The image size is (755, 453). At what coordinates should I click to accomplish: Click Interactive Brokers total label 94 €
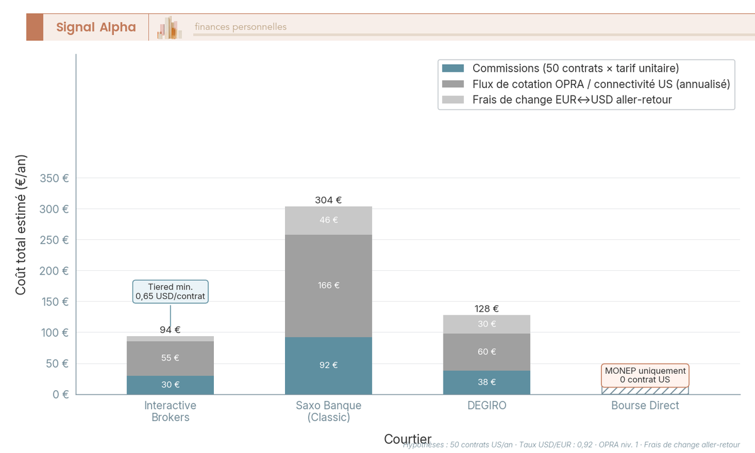pyautogui.click(x=170, y=329)
